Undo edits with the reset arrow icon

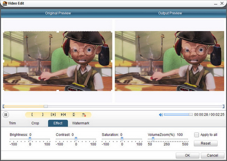tap(84, 115)
